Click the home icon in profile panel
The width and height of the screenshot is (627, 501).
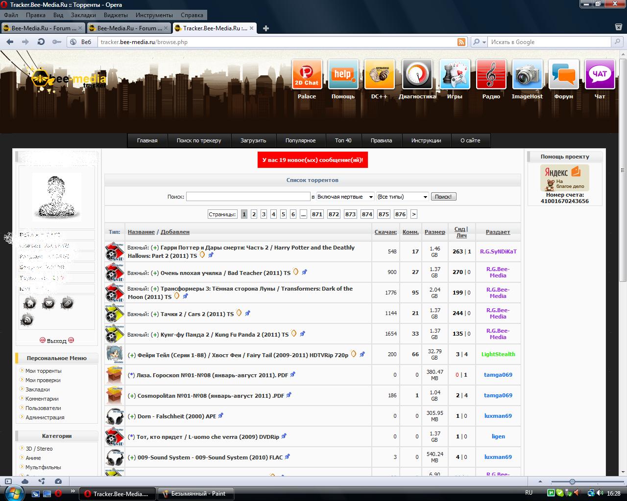coord(30,303)
